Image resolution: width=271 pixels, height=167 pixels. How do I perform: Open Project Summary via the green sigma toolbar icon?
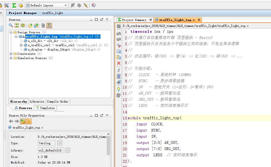click(x=14, y=5)
